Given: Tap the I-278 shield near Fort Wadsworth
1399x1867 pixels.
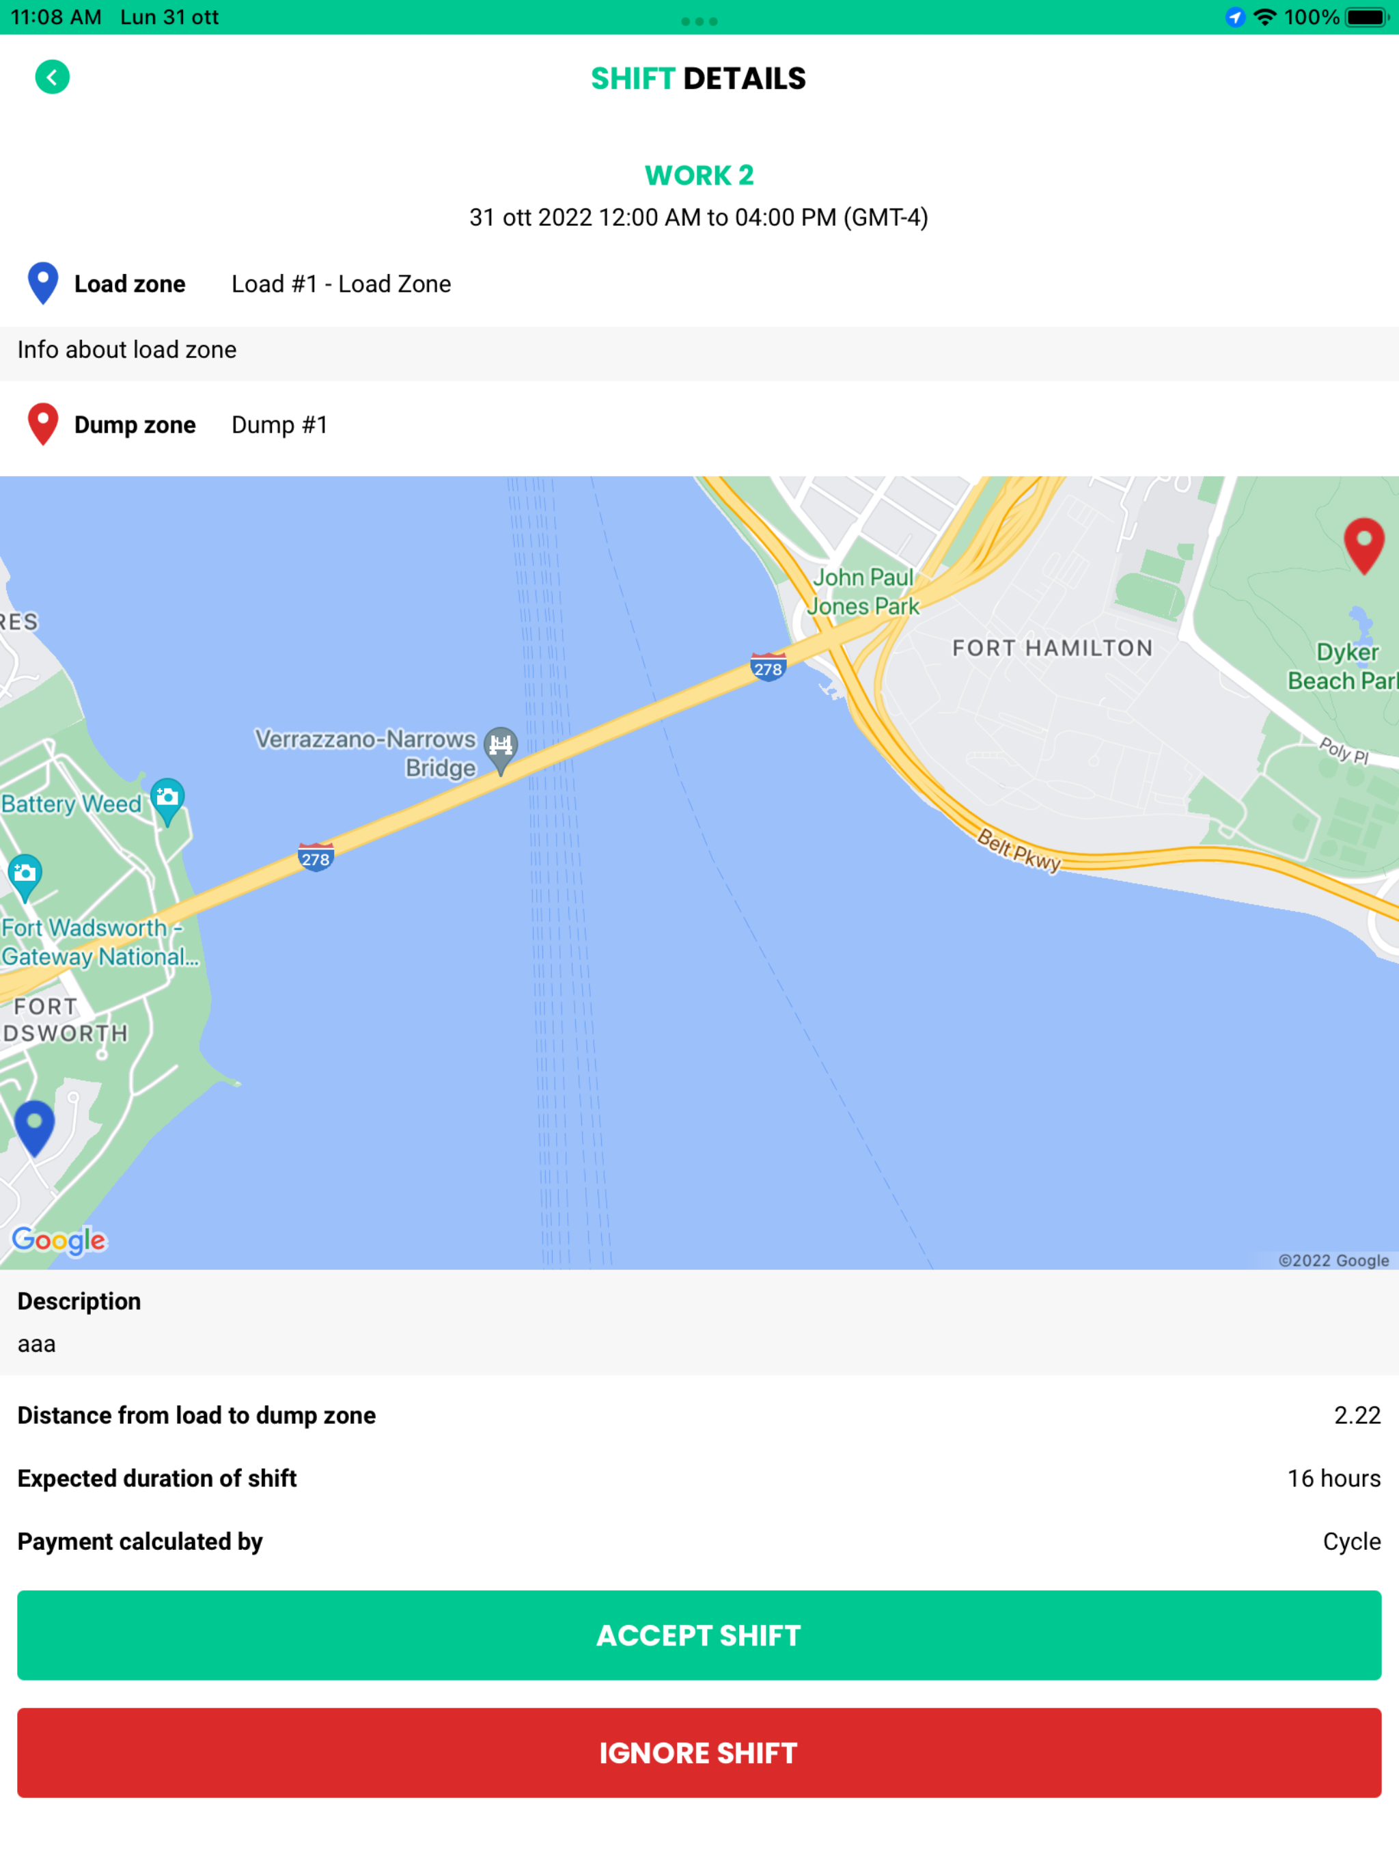Looking at the screenshot, I should (x=316, y=858).
